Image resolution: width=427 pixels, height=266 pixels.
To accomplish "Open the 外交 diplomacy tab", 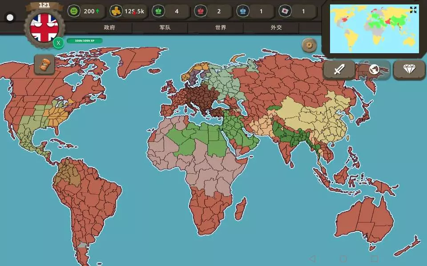I will click(x=276, y=27).
